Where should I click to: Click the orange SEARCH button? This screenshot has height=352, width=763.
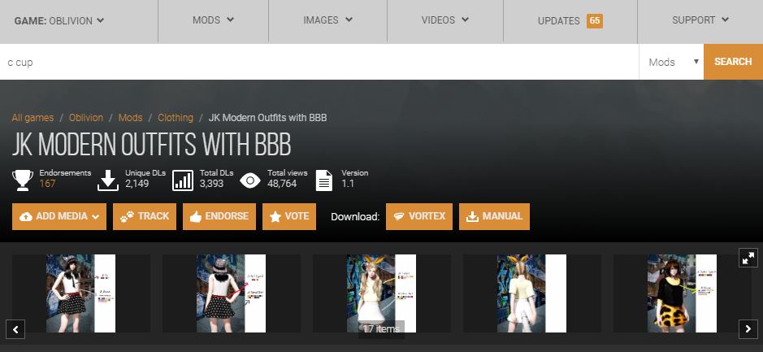click(733, 62)
